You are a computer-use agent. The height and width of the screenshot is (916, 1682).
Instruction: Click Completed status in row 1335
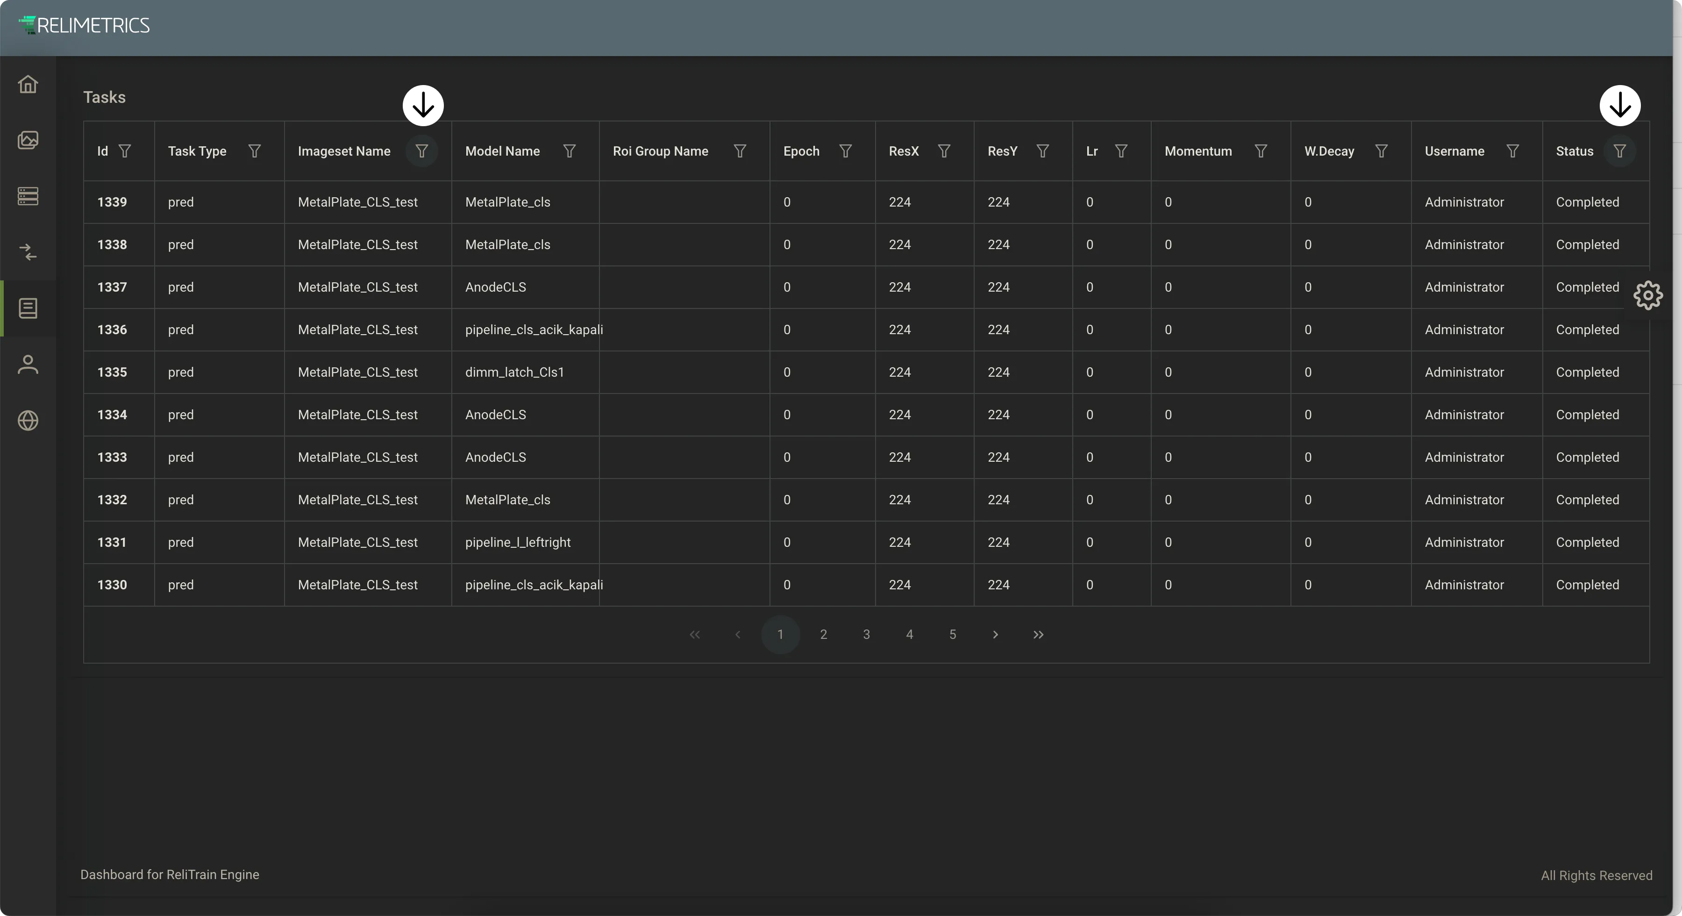click(x=1587, y=372)
